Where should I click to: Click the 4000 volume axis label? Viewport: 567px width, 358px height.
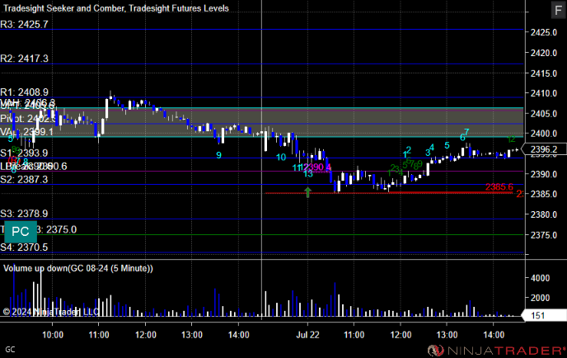541,278
